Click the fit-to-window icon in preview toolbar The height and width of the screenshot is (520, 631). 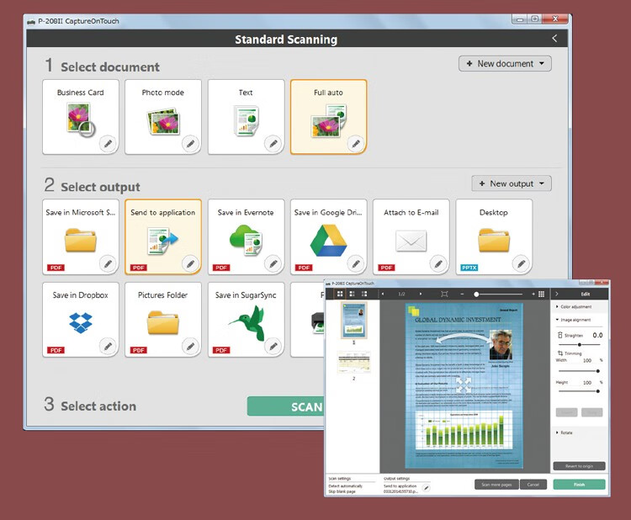(x=444, y=294)
